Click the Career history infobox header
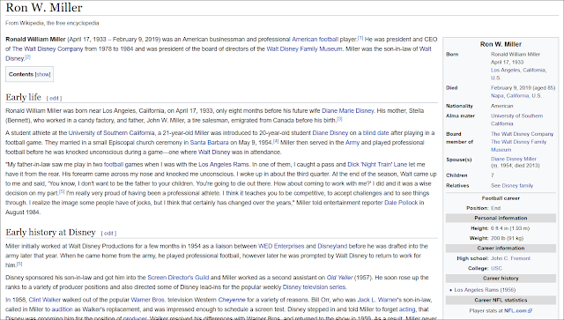This screenshot has width=564, height=320. (501, 279)
